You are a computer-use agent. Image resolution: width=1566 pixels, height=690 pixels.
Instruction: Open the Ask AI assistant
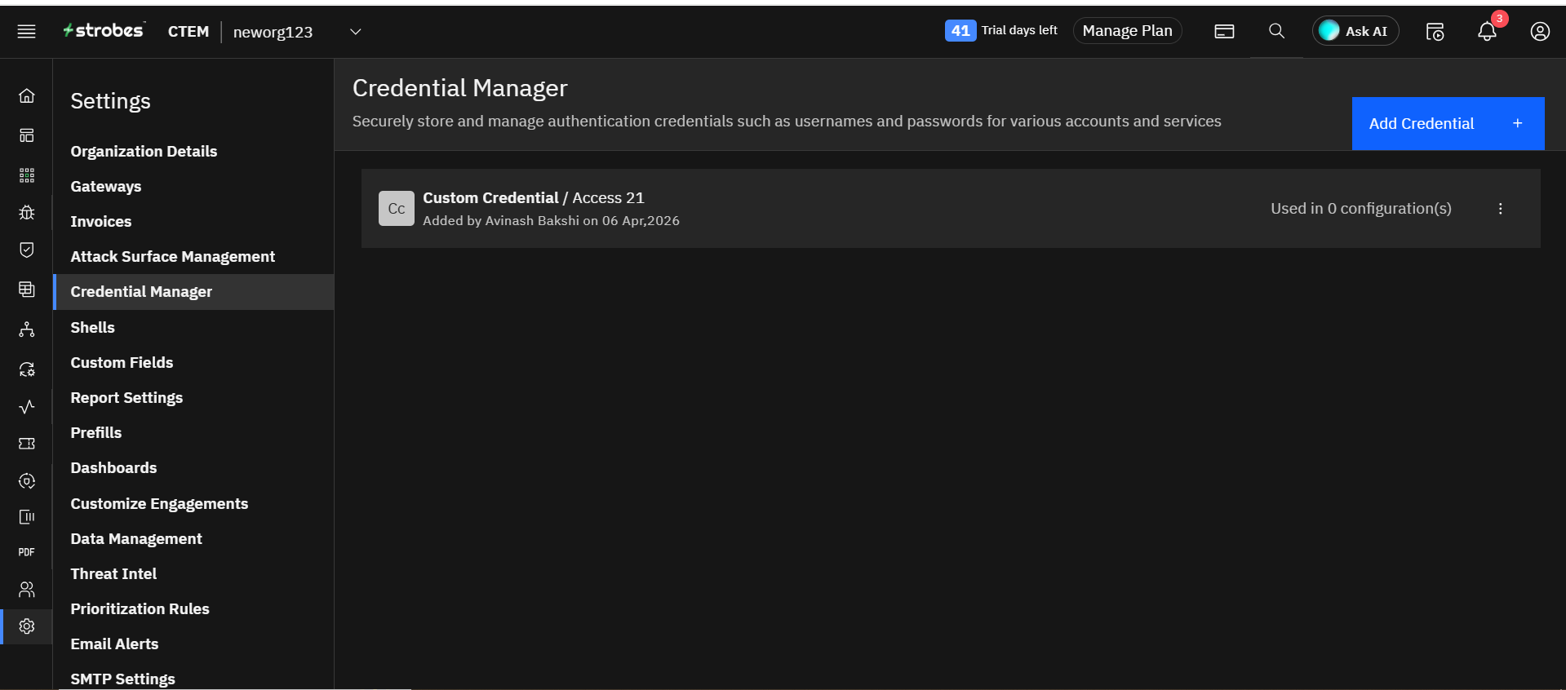coord(1355,31)
